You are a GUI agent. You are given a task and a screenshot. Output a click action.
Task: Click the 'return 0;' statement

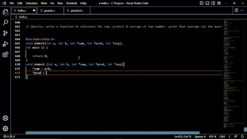tap(40, 56)
